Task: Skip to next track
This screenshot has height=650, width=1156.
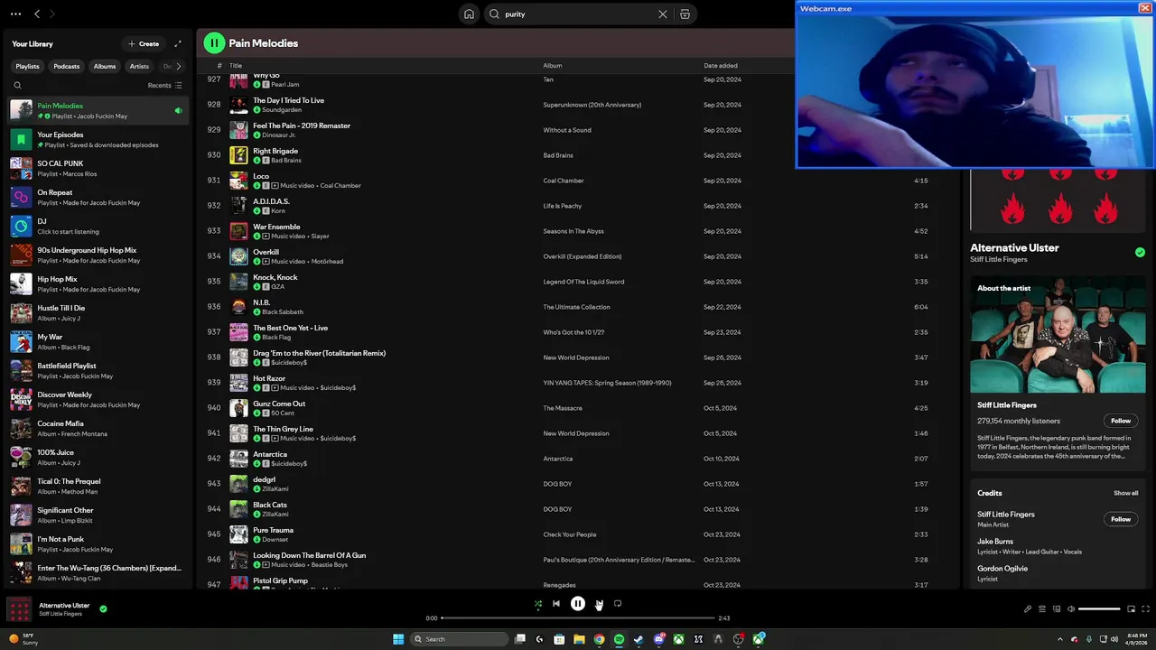Action: [x=598, y=604]
